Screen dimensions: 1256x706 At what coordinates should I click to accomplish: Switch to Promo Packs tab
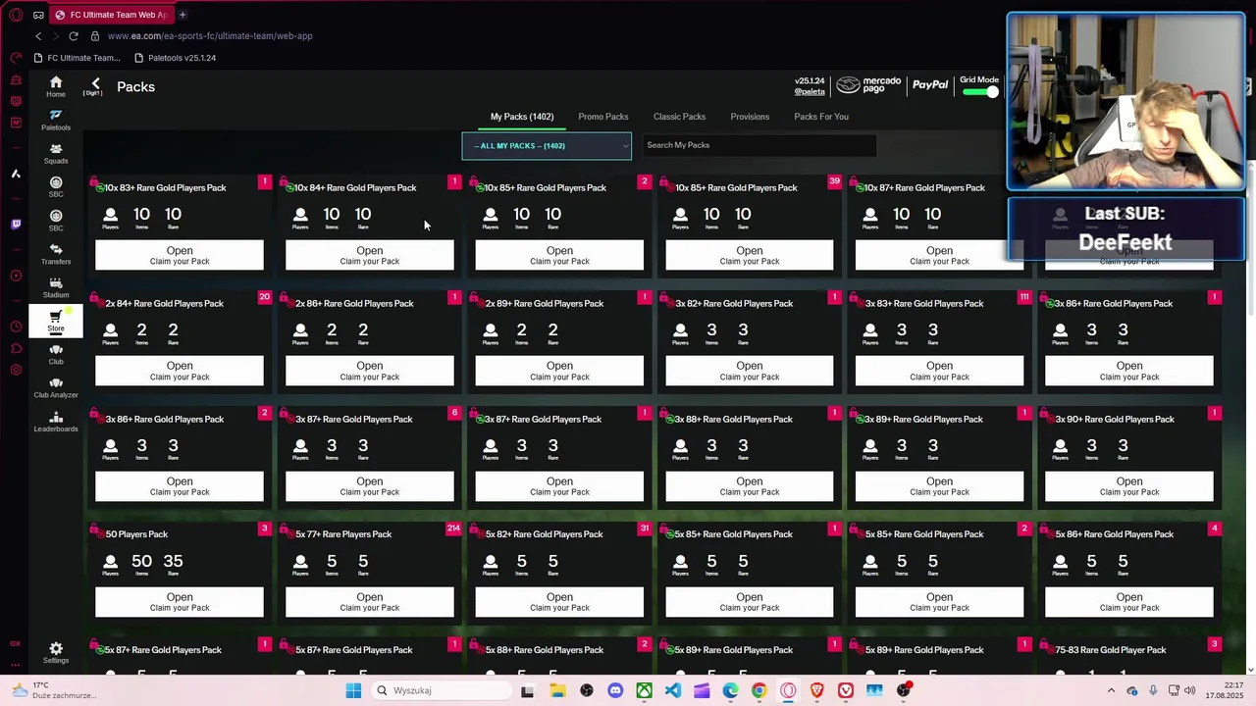coord(603,117)
